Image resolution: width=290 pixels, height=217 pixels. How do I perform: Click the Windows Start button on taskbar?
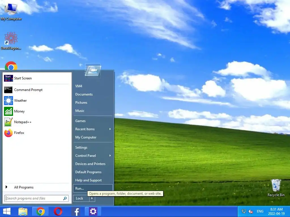[7, 211]
